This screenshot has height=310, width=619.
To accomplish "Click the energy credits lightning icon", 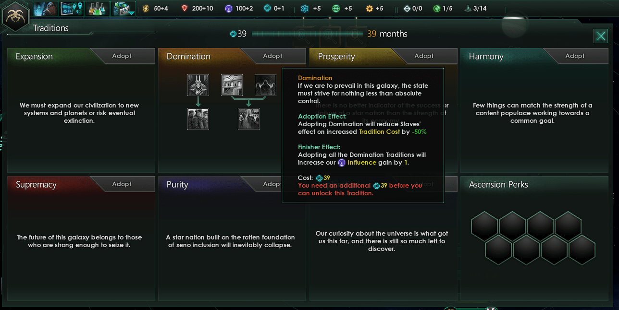I will click(146, 9).
